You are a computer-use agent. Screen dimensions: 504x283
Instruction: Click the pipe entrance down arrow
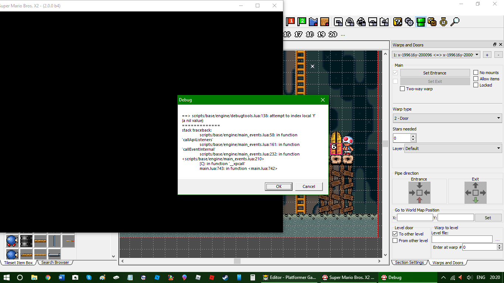(419, 185)
